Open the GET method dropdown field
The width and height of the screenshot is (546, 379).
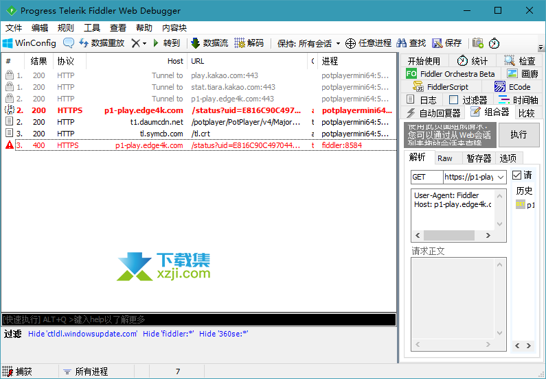tap(427, 178)
